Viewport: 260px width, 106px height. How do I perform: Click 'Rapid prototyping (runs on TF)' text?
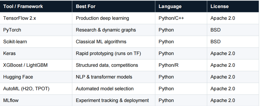pyautogui.click(x=108, y=53)
